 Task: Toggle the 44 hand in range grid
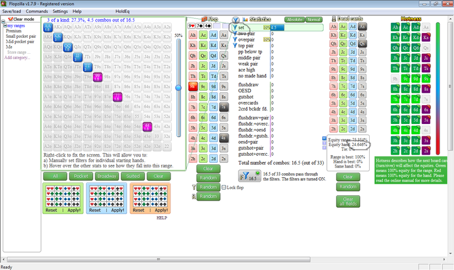point(147,127)
